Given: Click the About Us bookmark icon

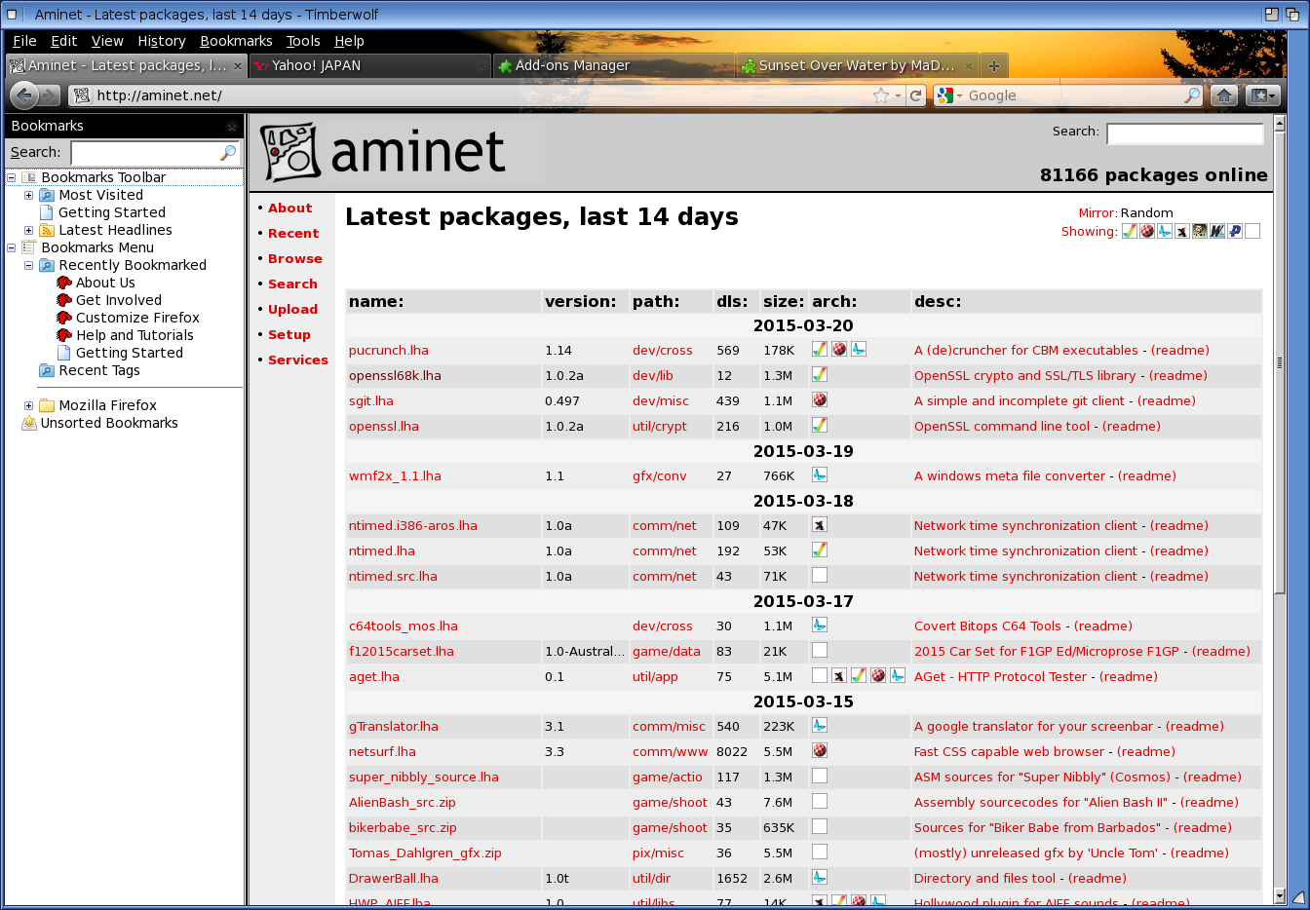Looking at the screenshot, I should click(64, 283).
